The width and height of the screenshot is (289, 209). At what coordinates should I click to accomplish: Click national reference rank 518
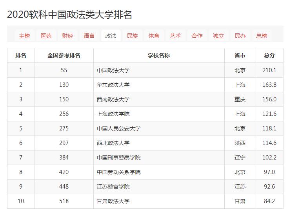pos(64,201)
